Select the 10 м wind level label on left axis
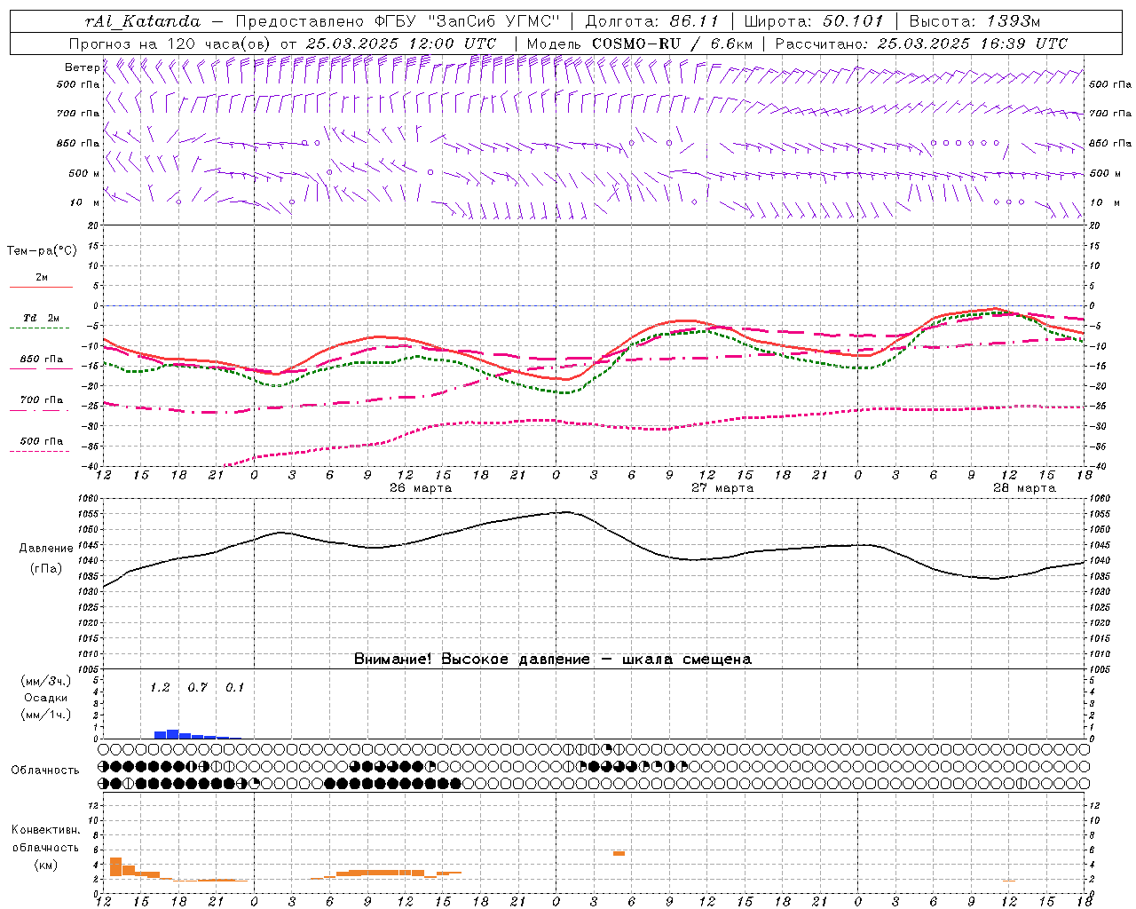The width and height of the screenshot is (1136, 909). point(84,202)
